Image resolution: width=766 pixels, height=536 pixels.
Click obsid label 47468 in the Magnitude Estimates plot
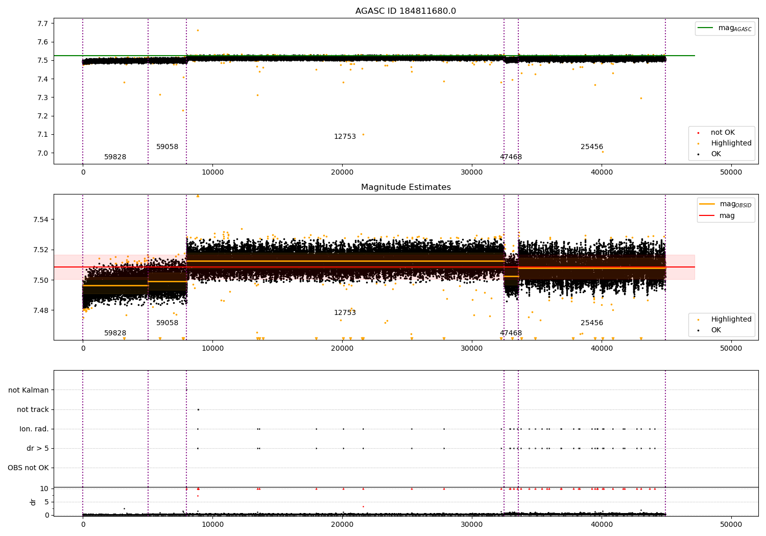coord(511,333)
